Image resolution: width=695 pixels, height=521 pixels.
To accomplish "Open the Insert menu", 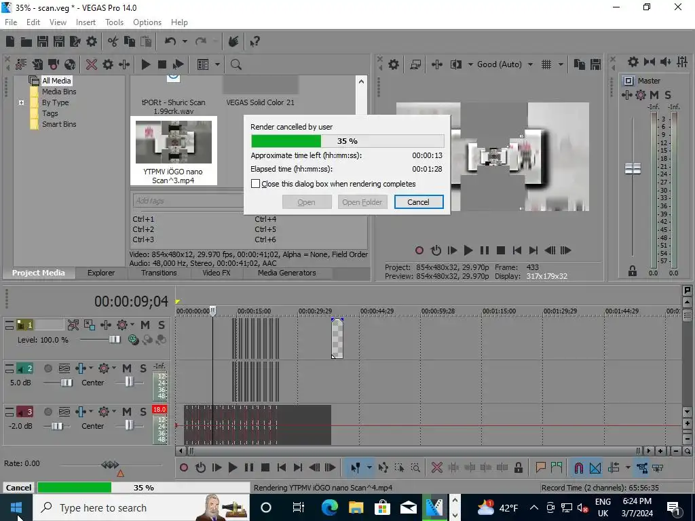I will pyautogui.click(x=86, y=22).
